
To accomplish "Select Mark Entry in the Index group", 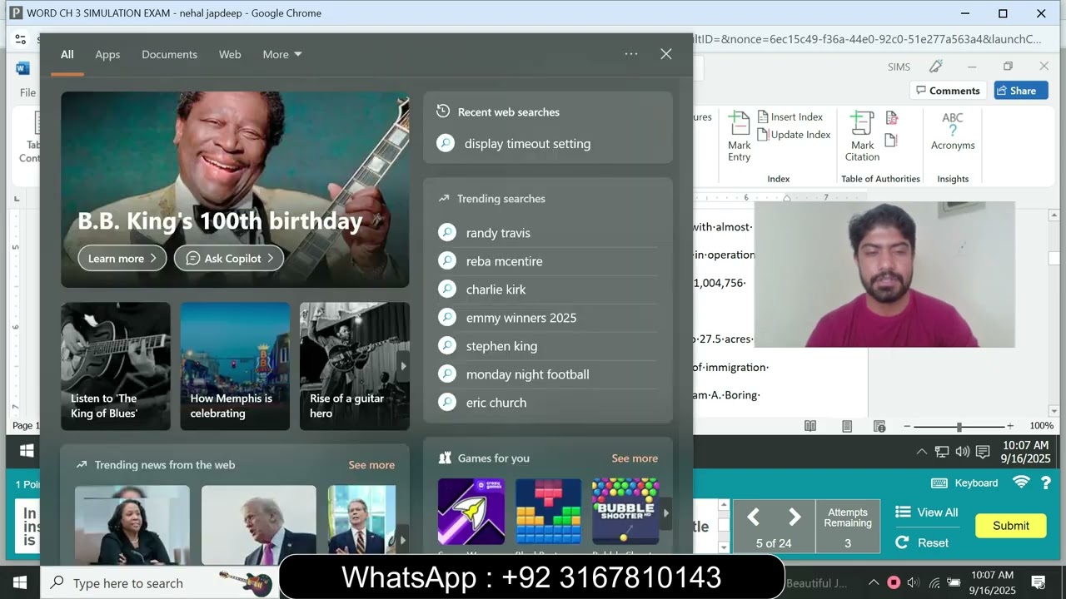I will 739,136.
